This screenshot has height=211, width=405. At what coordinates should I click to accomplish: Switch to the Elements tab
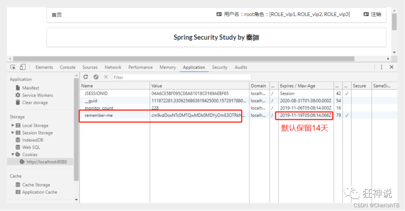coord(44,67)
